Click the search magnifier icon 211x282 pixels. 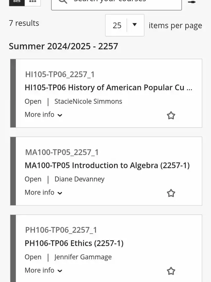[63, 1]
